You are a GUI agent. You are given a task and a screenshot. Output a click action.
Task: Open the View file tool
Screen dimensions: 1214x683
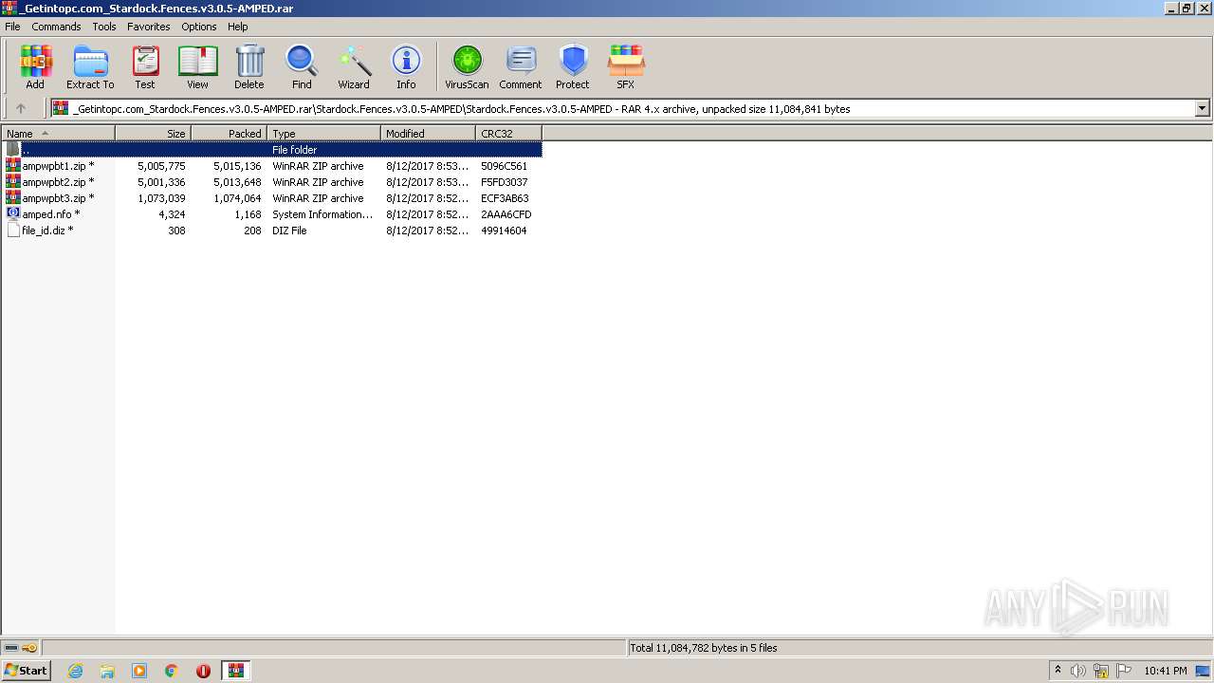(x=197, y=66)
